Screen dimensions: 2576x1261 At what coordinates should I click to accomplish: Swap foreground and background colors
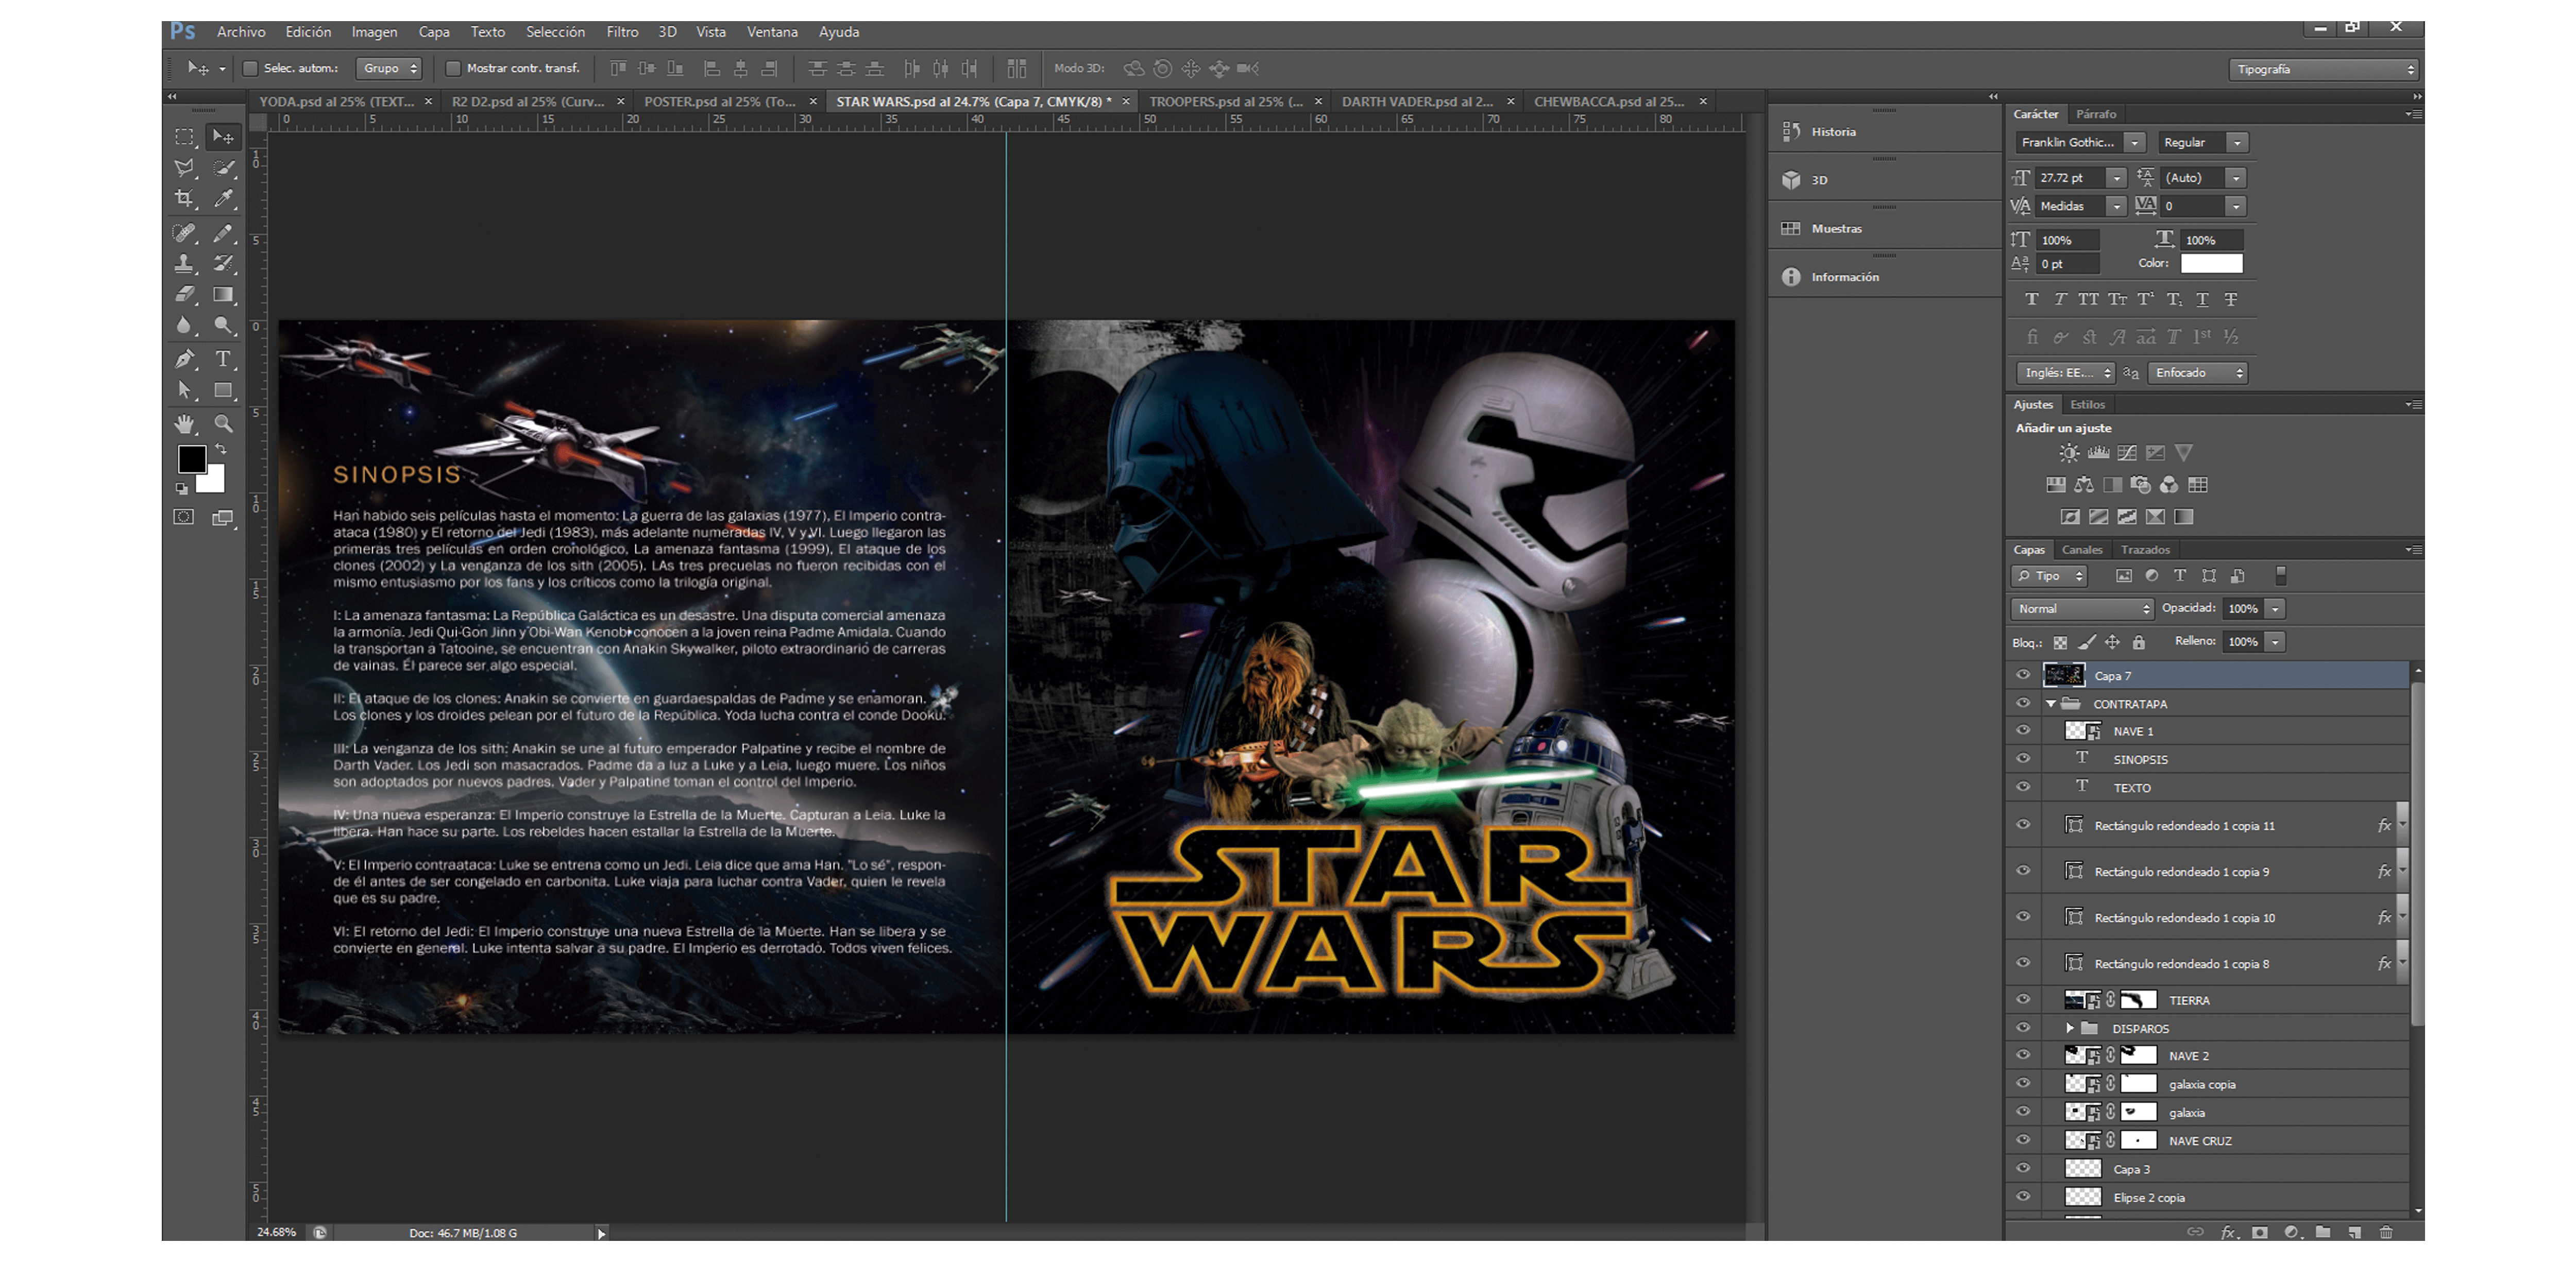tap(221, 450)
